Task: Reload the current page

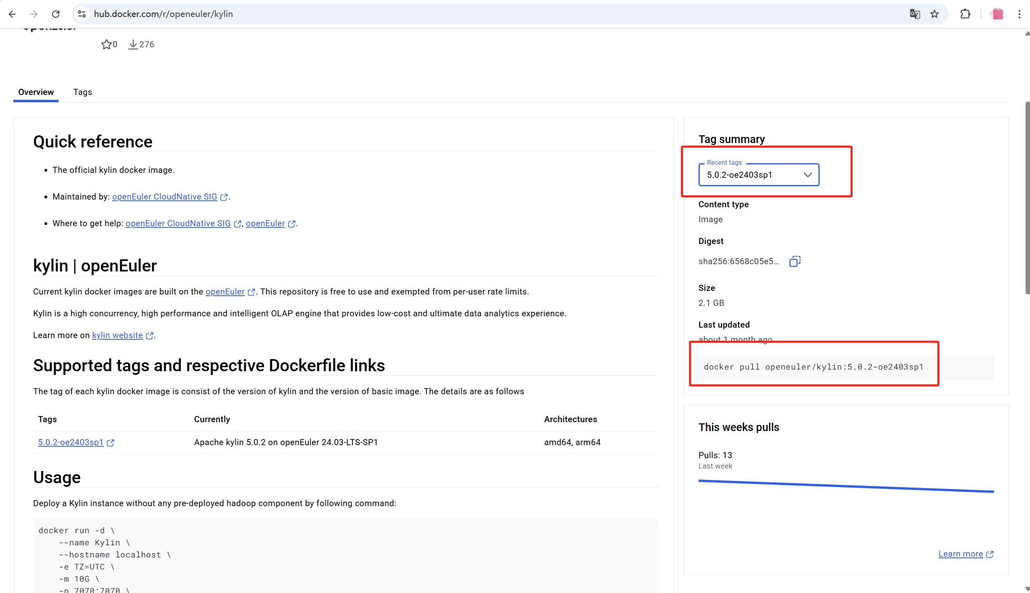Action: coord(56,14)
